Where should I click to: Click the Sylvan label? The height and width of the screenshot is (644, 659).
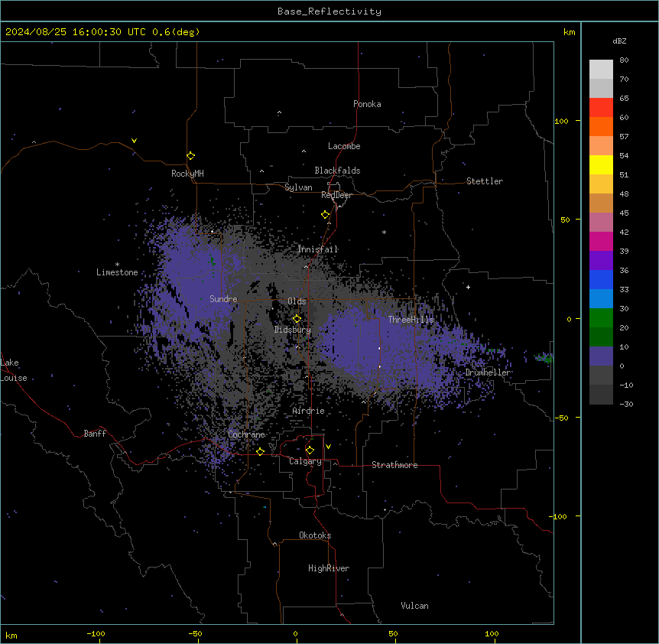coord(298,187)
